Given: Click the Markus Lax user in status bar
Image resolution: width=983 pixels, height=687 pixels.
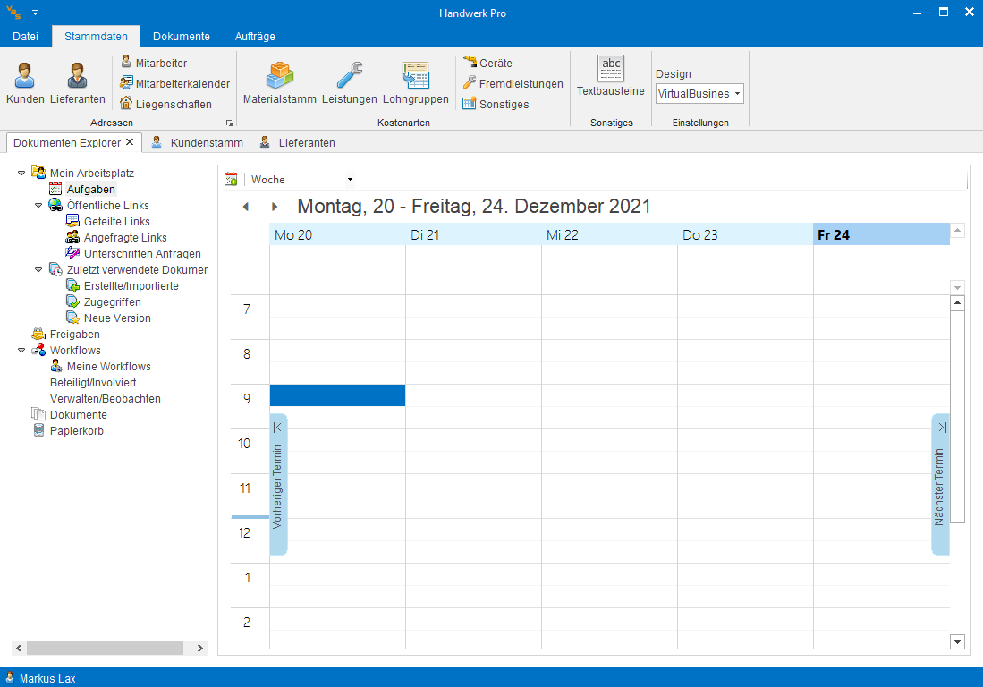Looking at the screenshot, I should tap(41, 678).
